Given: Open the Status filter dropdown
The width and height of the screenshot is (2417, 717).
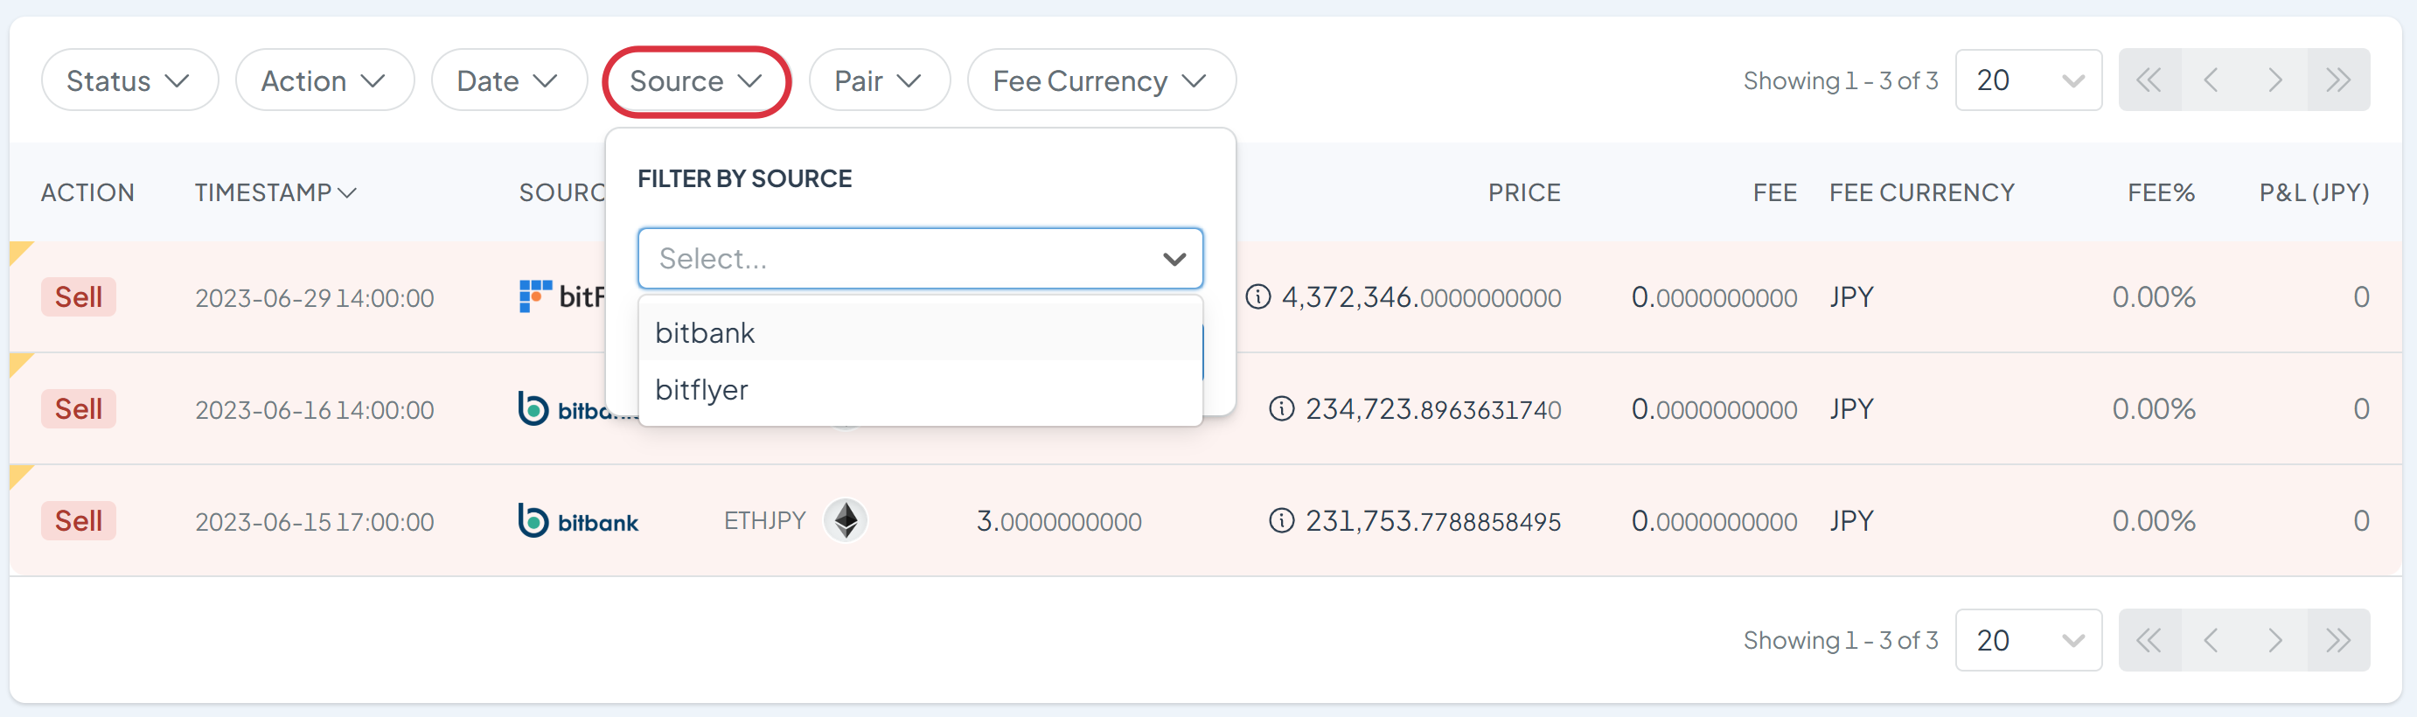Looking at the screenshot, I should [129, 80].
